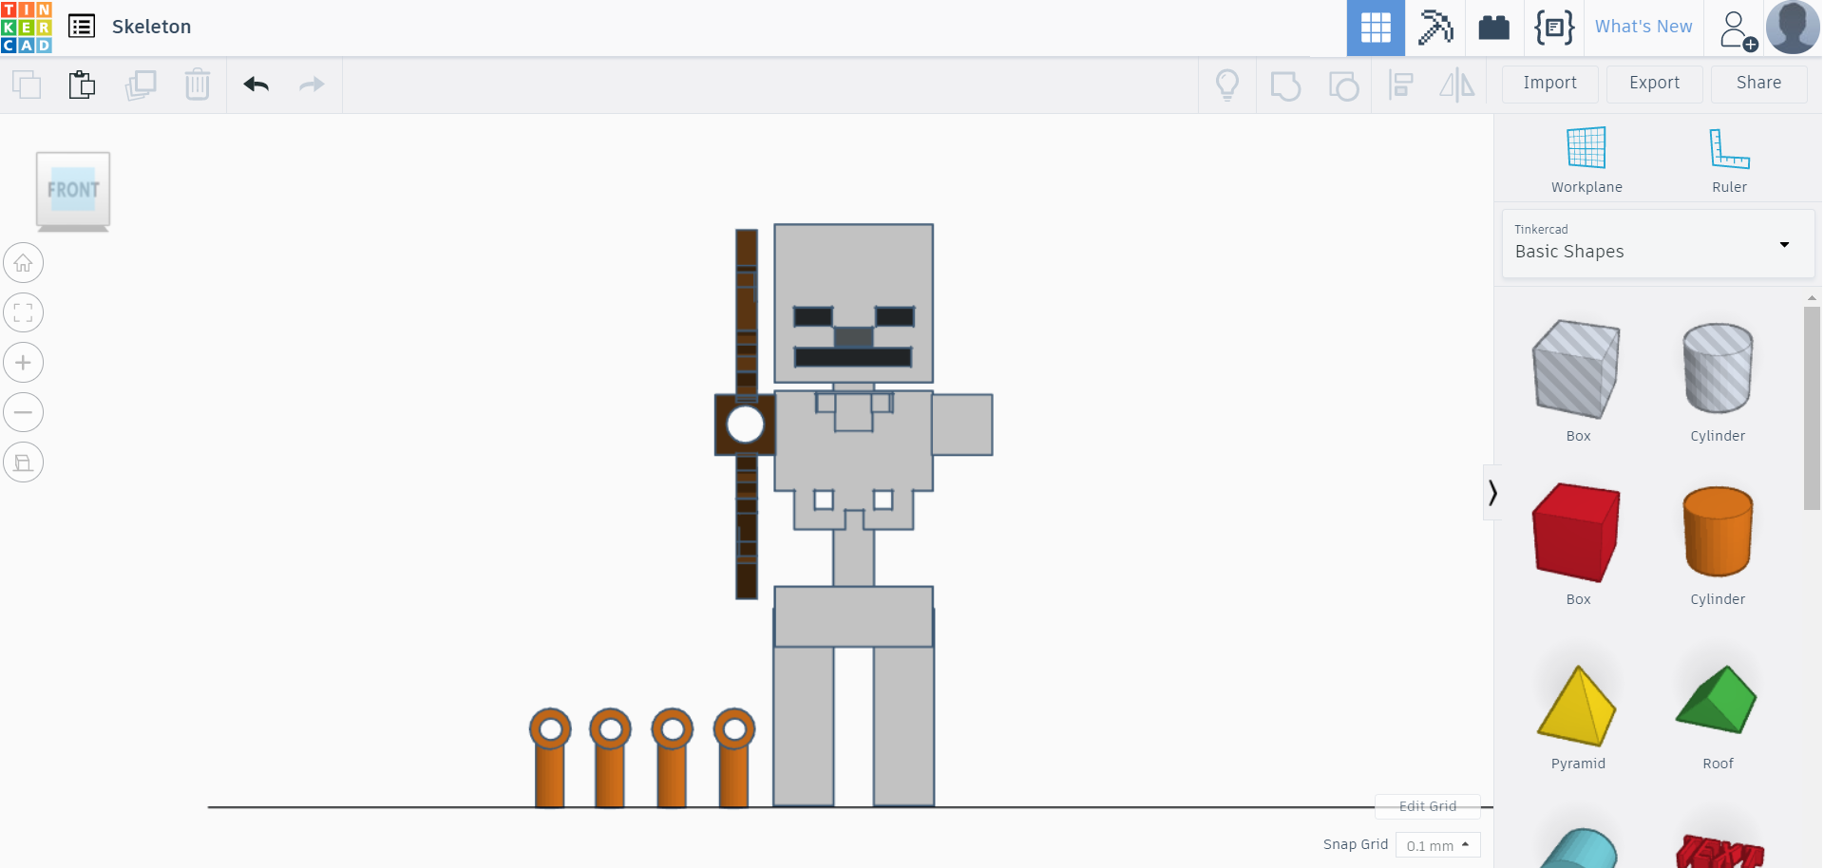This screenshot has height=868, width=1824.
Task: Switch between orthographic and perspective view
Action: (x=23, y=462)
